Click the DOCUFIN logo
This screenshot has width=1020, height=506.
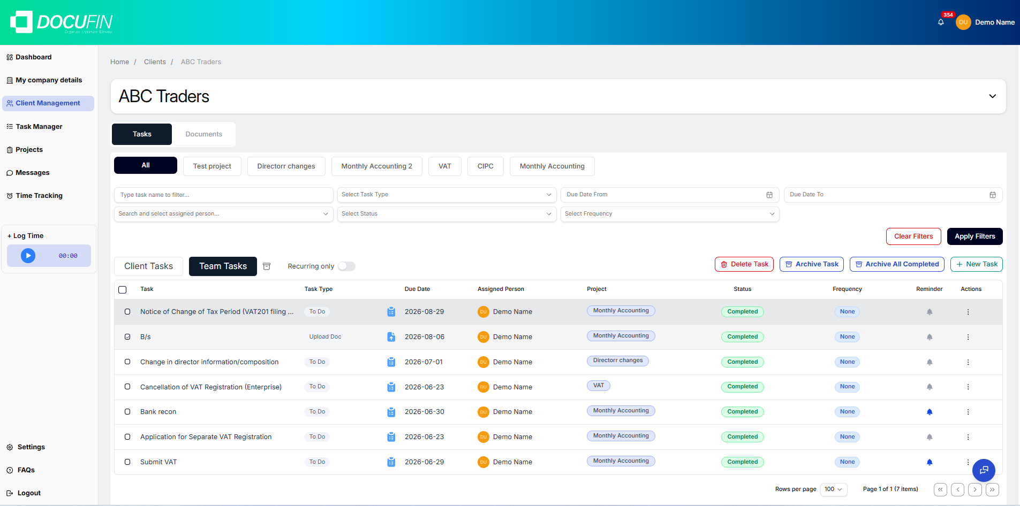tap(61, 22)
